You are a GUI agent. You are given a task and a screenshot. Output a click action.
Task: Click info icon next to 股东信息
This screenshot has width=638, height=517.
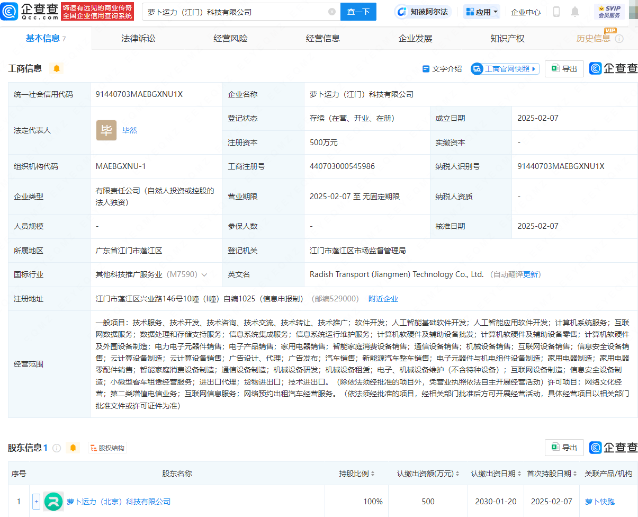tap(57, 448)
